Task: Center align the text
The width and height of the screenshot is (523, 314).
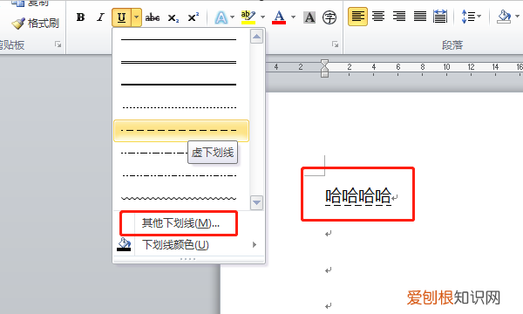Action: click(x=378, y=17)
